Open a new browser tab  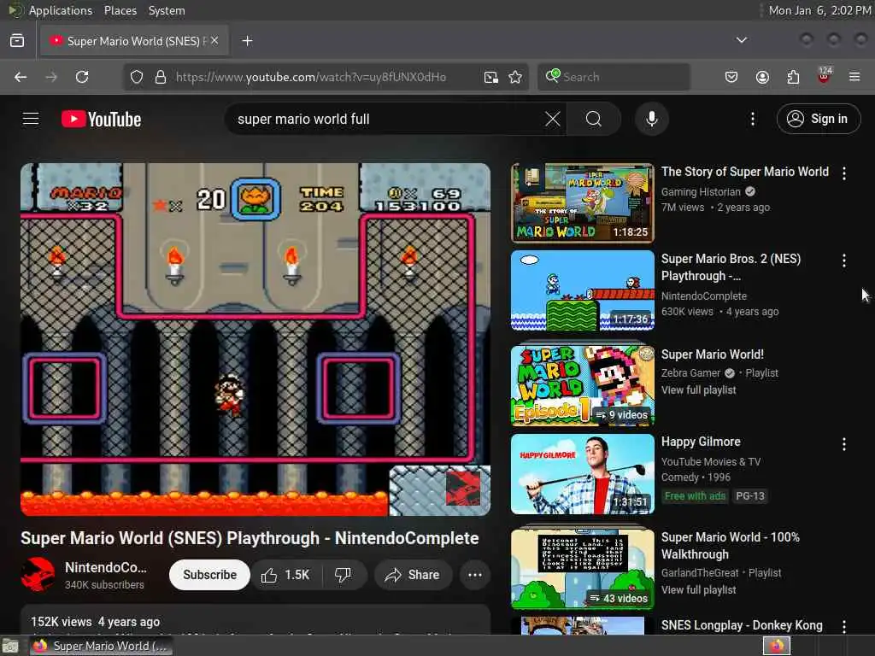point(247,41)
